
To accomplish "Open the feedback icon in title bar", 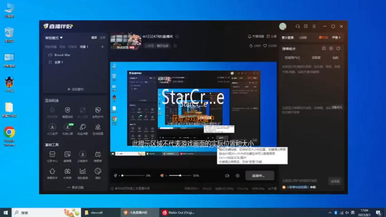I will click(306, 27).
